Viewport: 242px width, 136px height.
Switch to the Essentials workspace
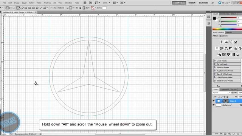[x=179, y=3]
